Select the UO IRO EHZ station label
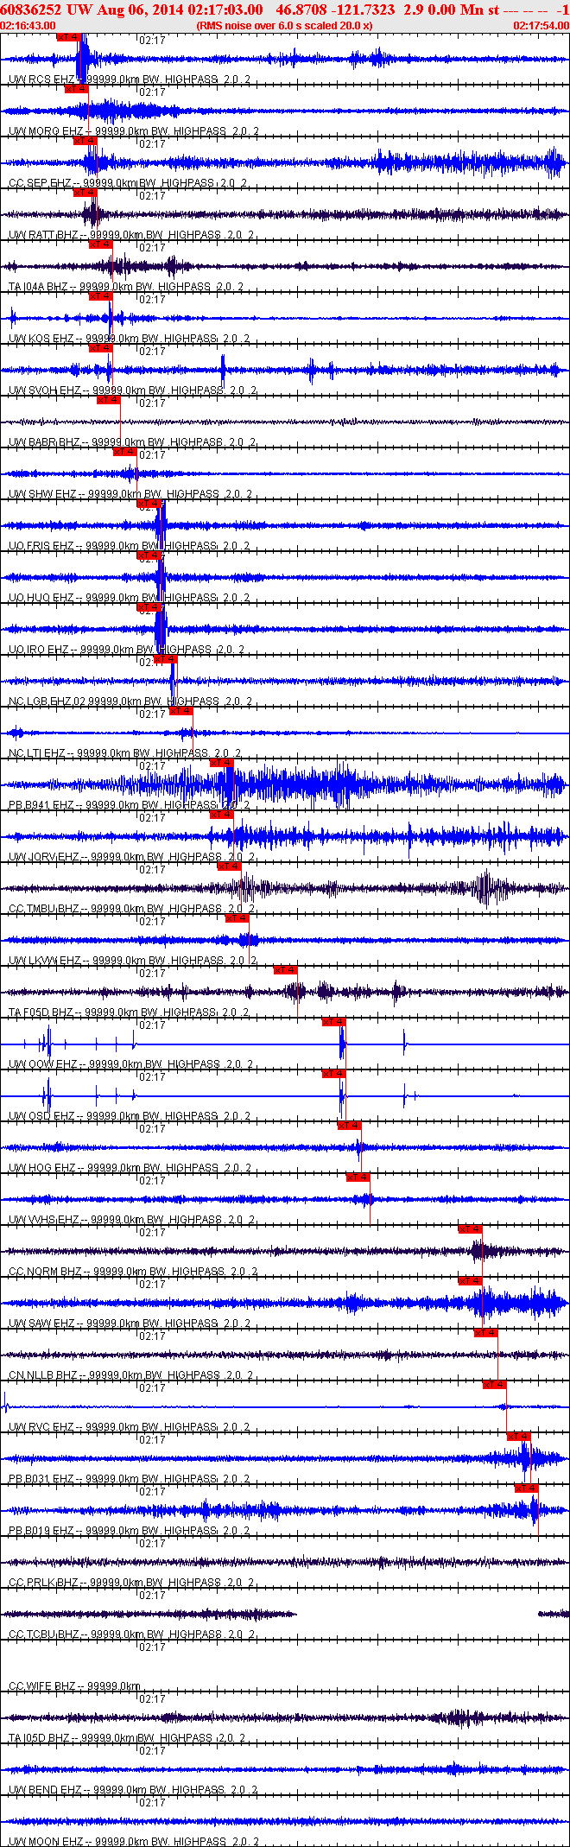Image resolution: width=570 pixels, height=1847 pixels. 39,650
